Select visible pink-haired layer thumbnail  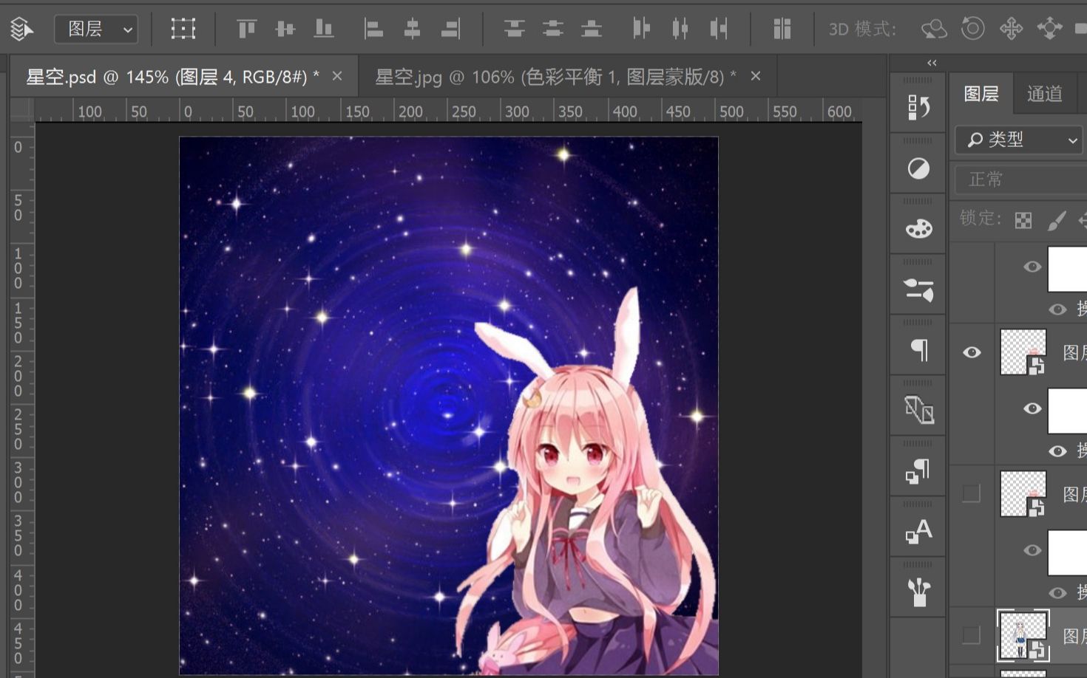[1023, 352]
